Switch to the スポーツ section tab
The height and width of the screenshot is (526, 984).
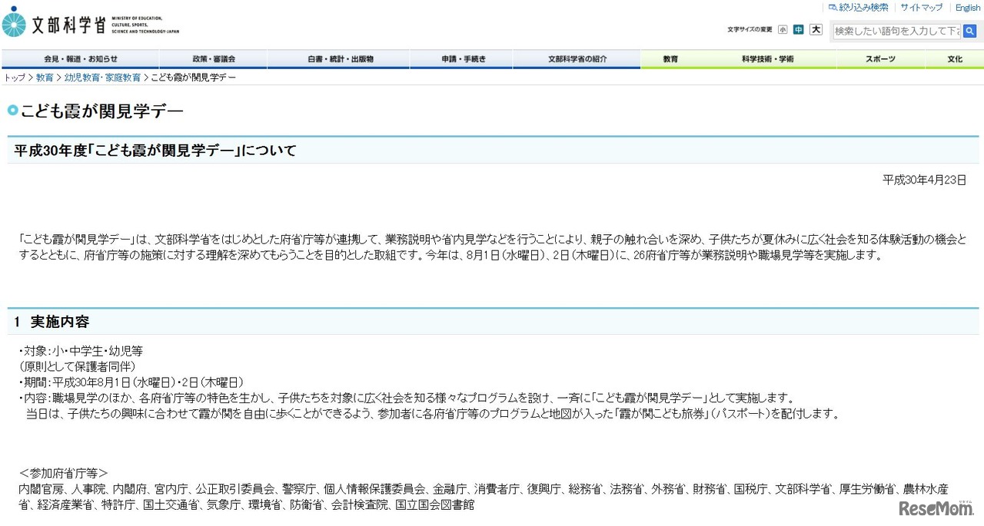[x=879, y=58]
